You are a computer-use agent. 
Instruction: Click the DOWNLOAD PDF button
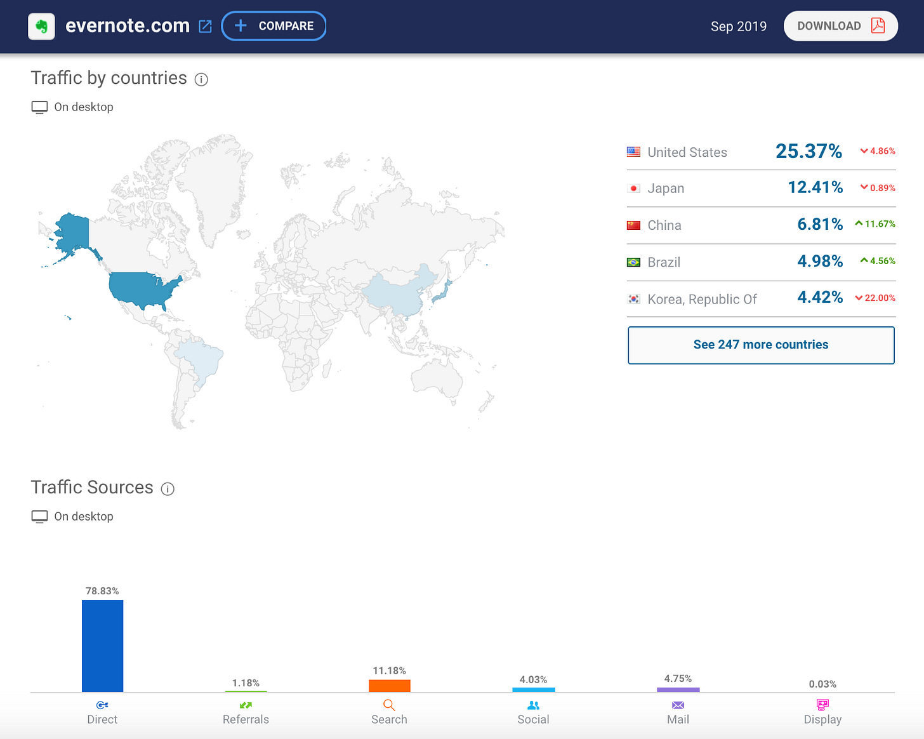pos(840,26)
